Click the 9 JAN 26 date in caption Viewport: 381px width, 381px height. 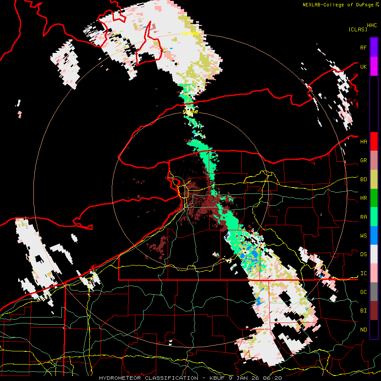click(x=244, y=378)
